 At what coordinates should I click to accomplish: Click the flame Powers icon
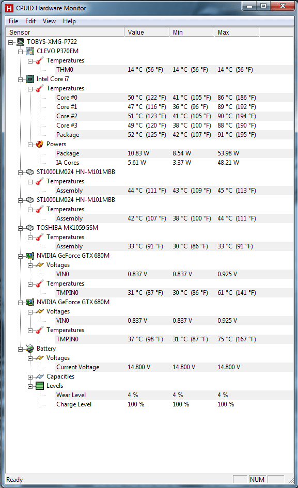(40, 144)
